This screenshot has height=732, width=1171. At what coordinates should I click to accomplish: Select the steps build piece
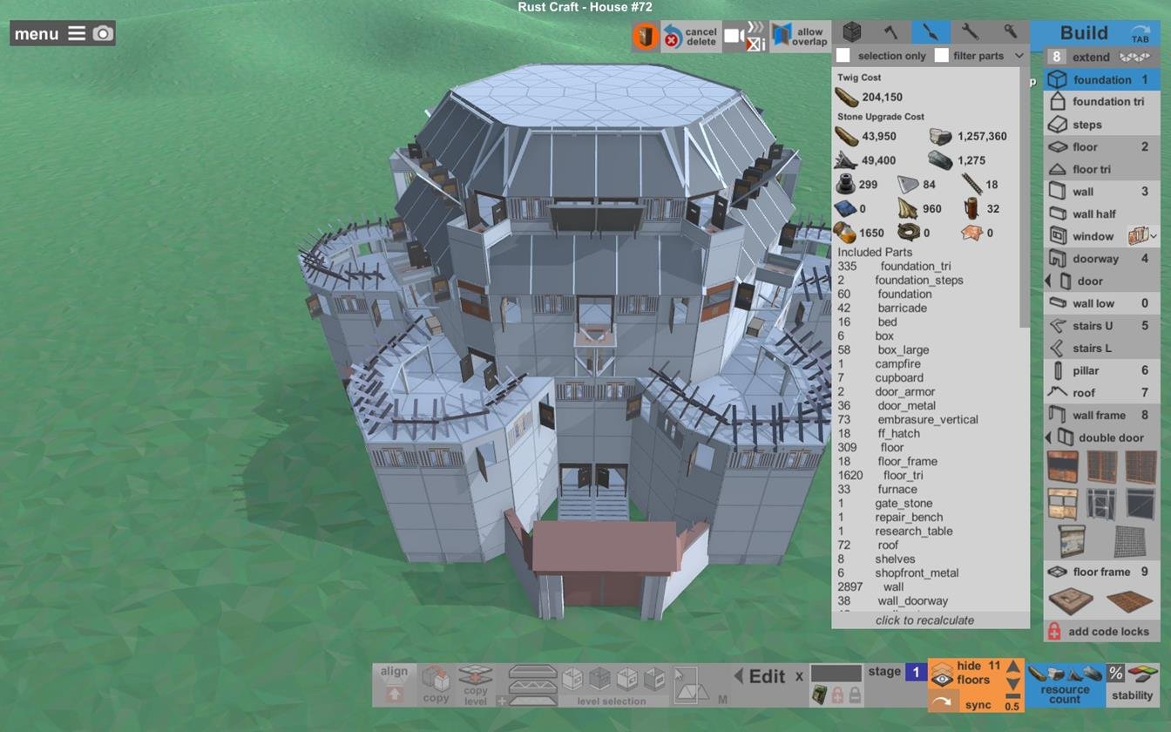[x=1102, y=125]
